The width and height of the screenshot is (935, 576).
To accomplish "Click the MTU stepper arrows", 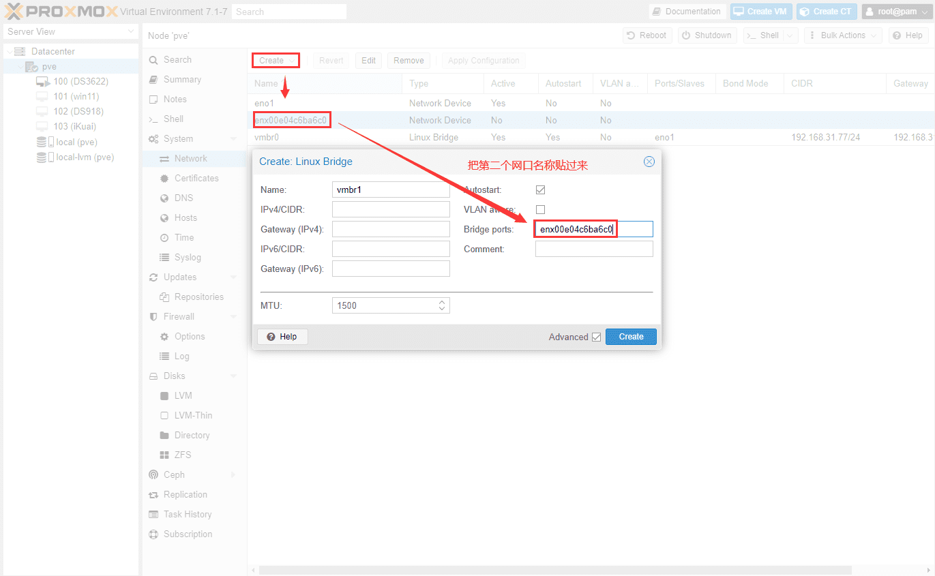I will (442, 305).
